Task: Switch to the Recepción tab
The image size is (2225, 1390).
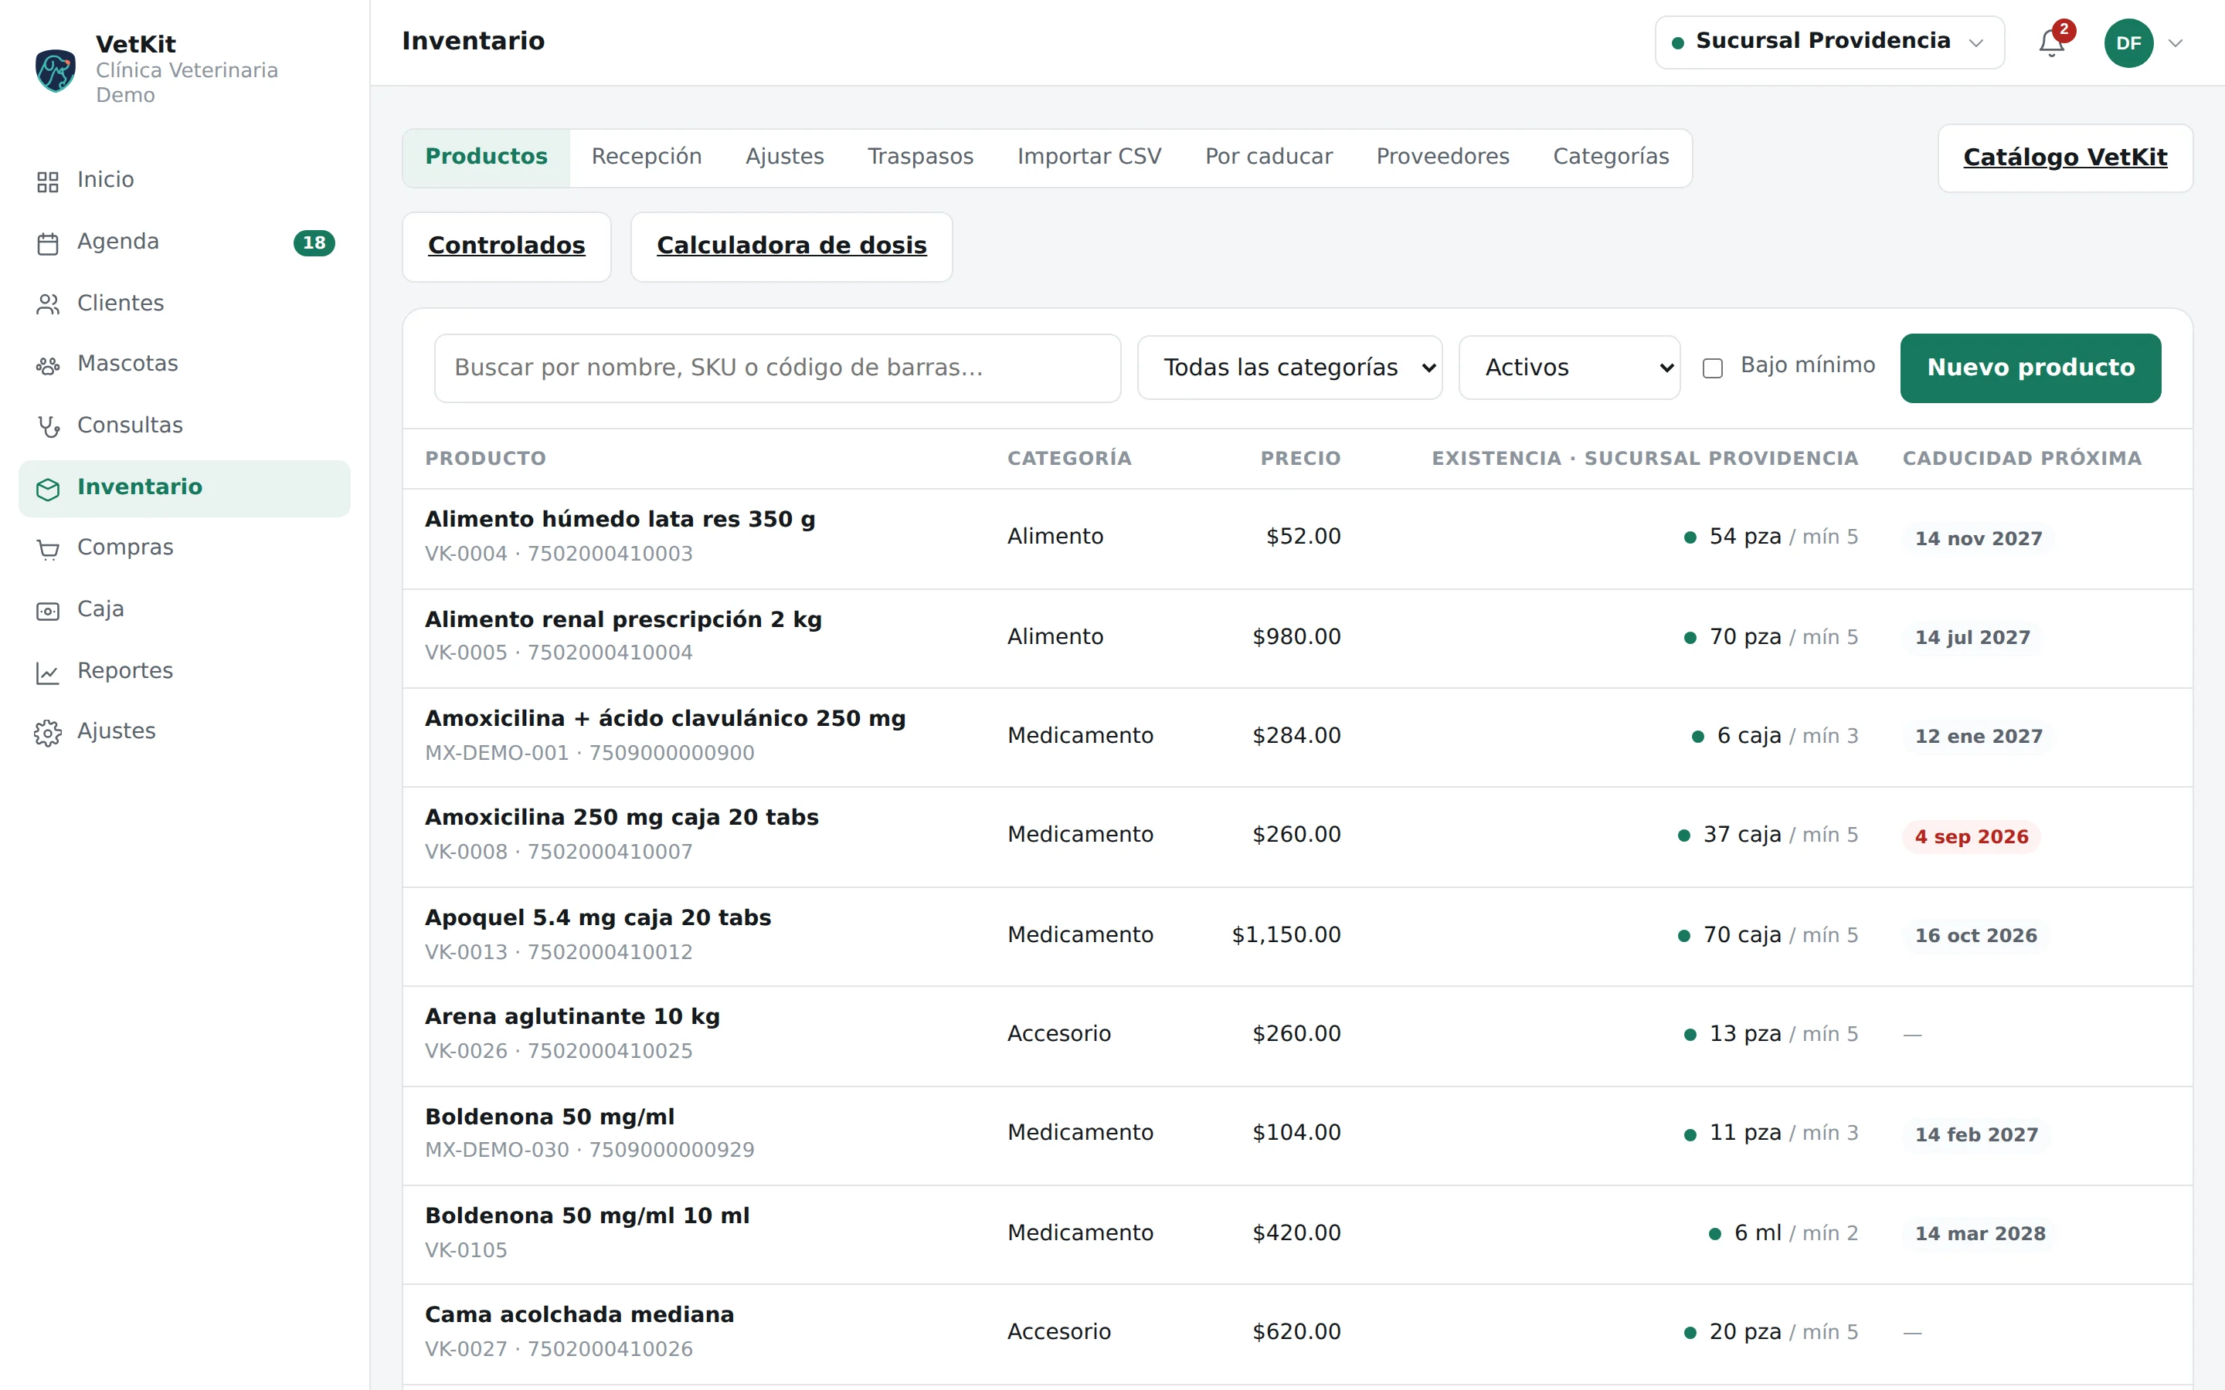Action: click(x=647, y=158)
